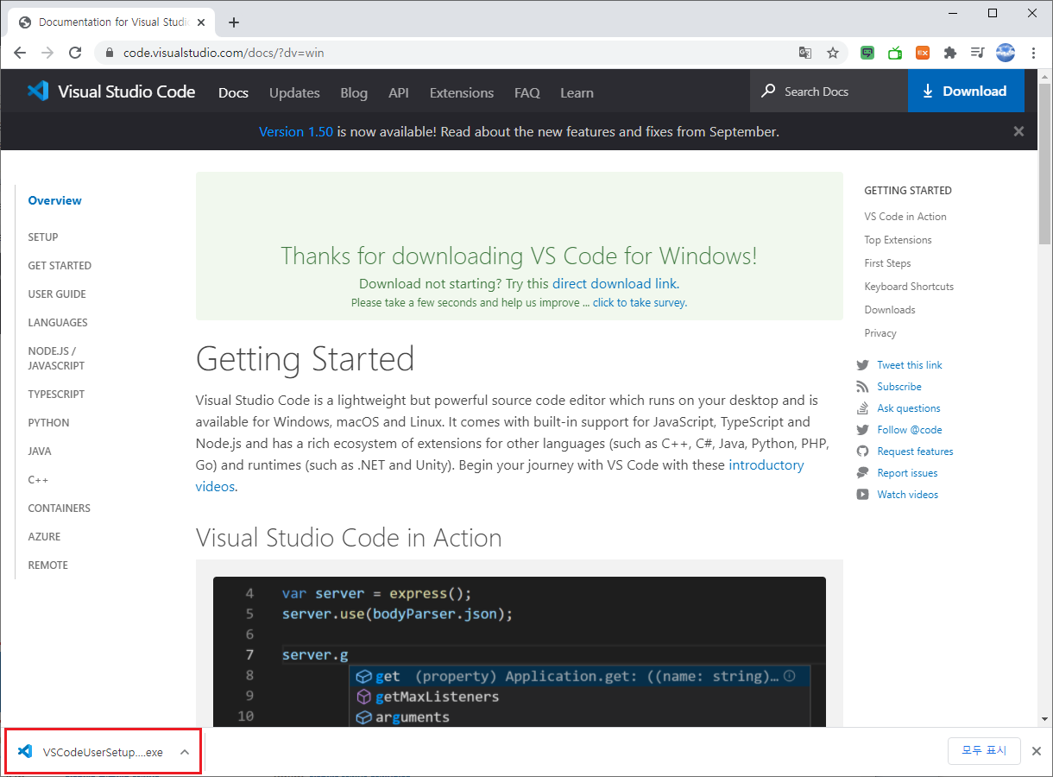Screen dimensions: 1053x777
Task: Expand NODE.JS / JAVASCRIPT sidebar section
Action: pos(56,358)
